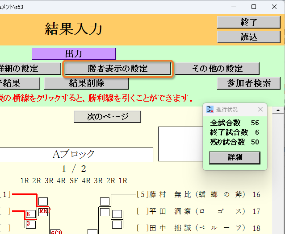The width and height of the screenshot is (285, 234).
Task: Click the red seed [1] winning line
Action: (25, 194)
